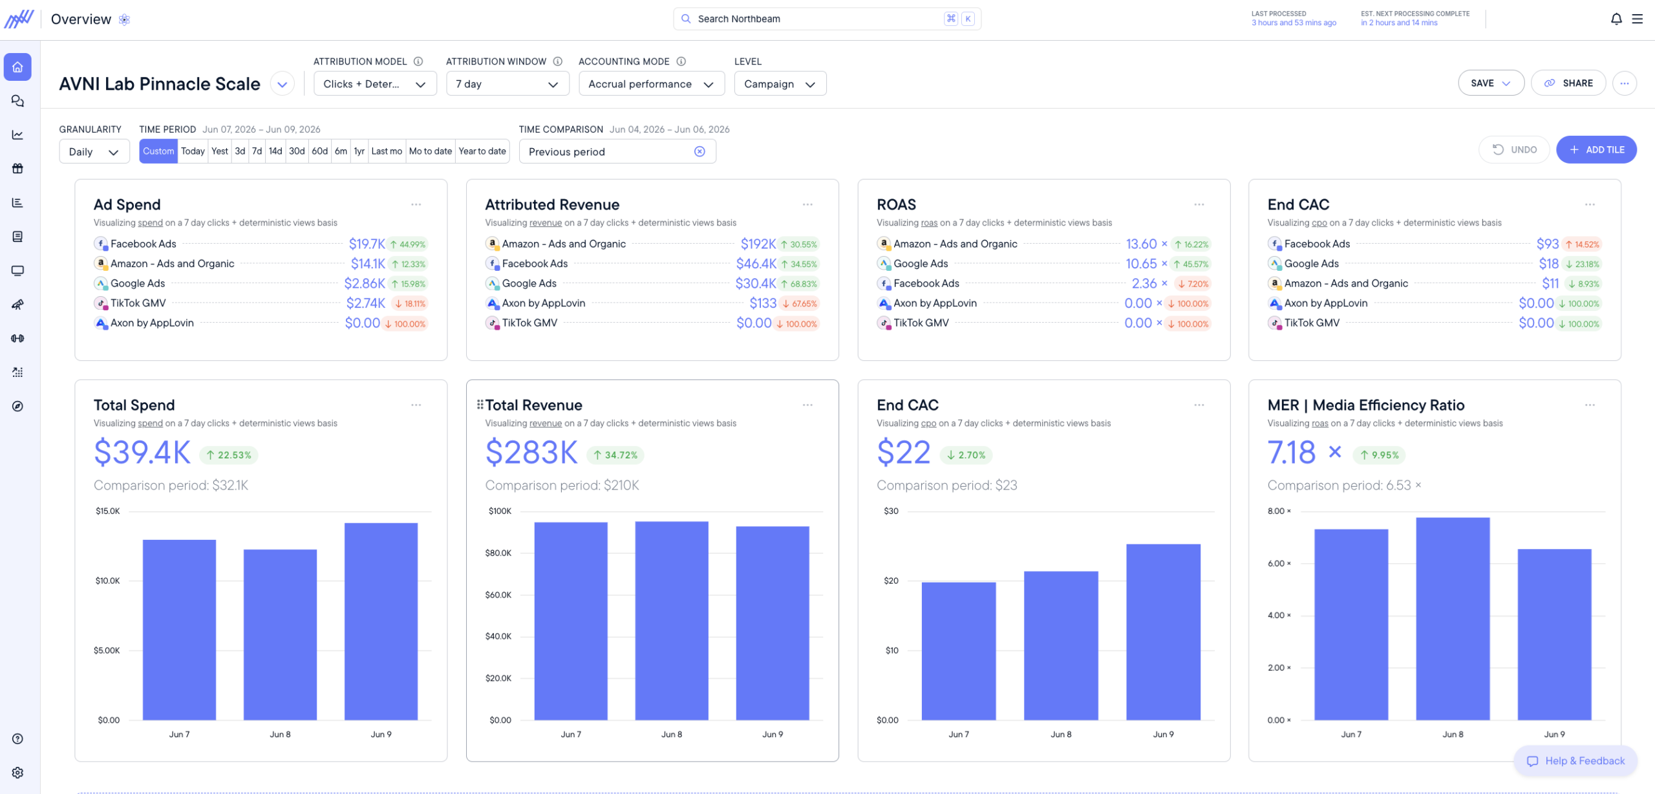Open the chat conversations sidebar icon
The height and width of the screenshot is (794, 1655).
tap(17, 101)
